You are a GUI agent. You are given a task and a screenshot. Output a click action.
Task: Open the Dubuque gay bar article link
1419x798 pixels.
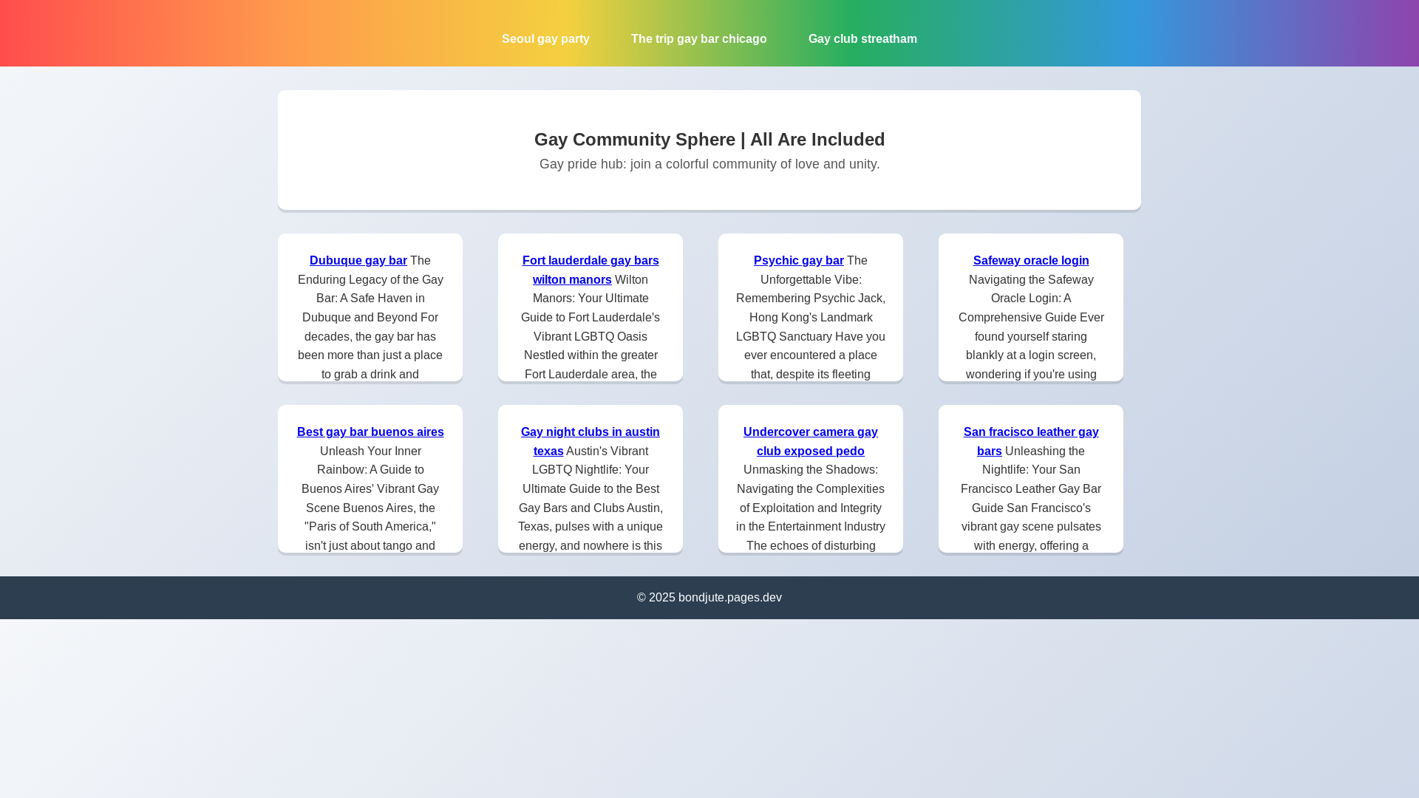[358, 261]
